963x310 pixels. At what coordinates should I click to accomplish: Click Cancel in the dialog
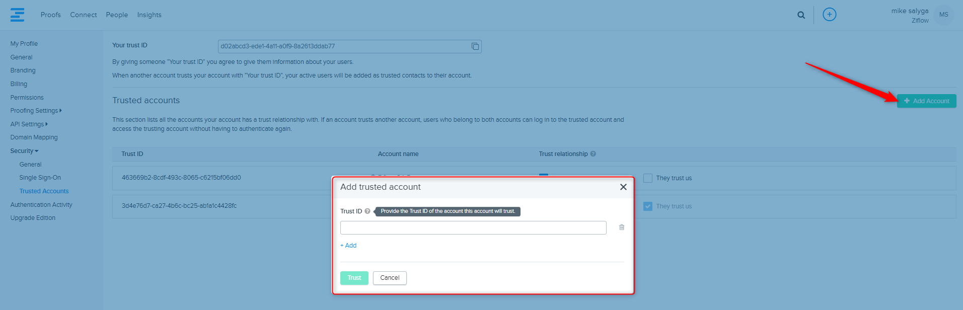tap(390, 278)
